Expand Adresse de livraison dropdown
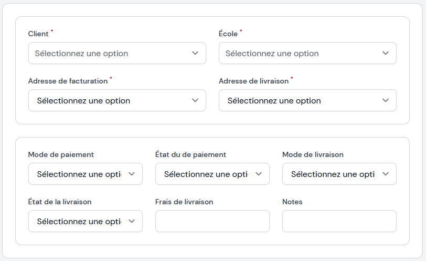The height and width of the screenshot is (261, 426). point(301,101)
